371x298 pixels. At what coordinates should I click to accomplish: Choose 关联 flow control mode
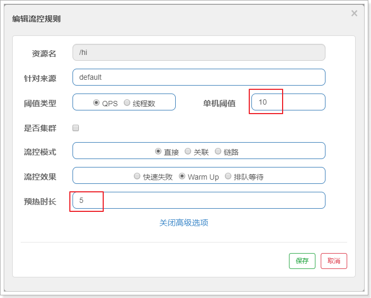tap(188, 152)
